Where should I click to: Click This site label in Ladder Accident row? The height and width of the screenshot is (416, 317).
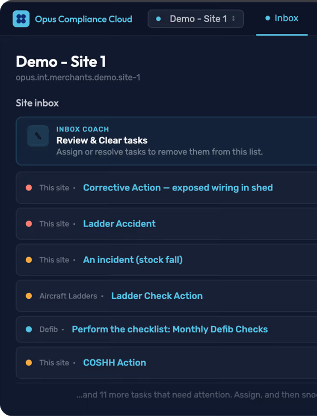[x=54, y=224]
